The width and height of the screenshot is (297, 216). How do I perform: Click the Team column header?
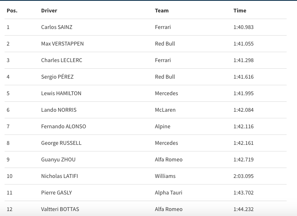162,10
